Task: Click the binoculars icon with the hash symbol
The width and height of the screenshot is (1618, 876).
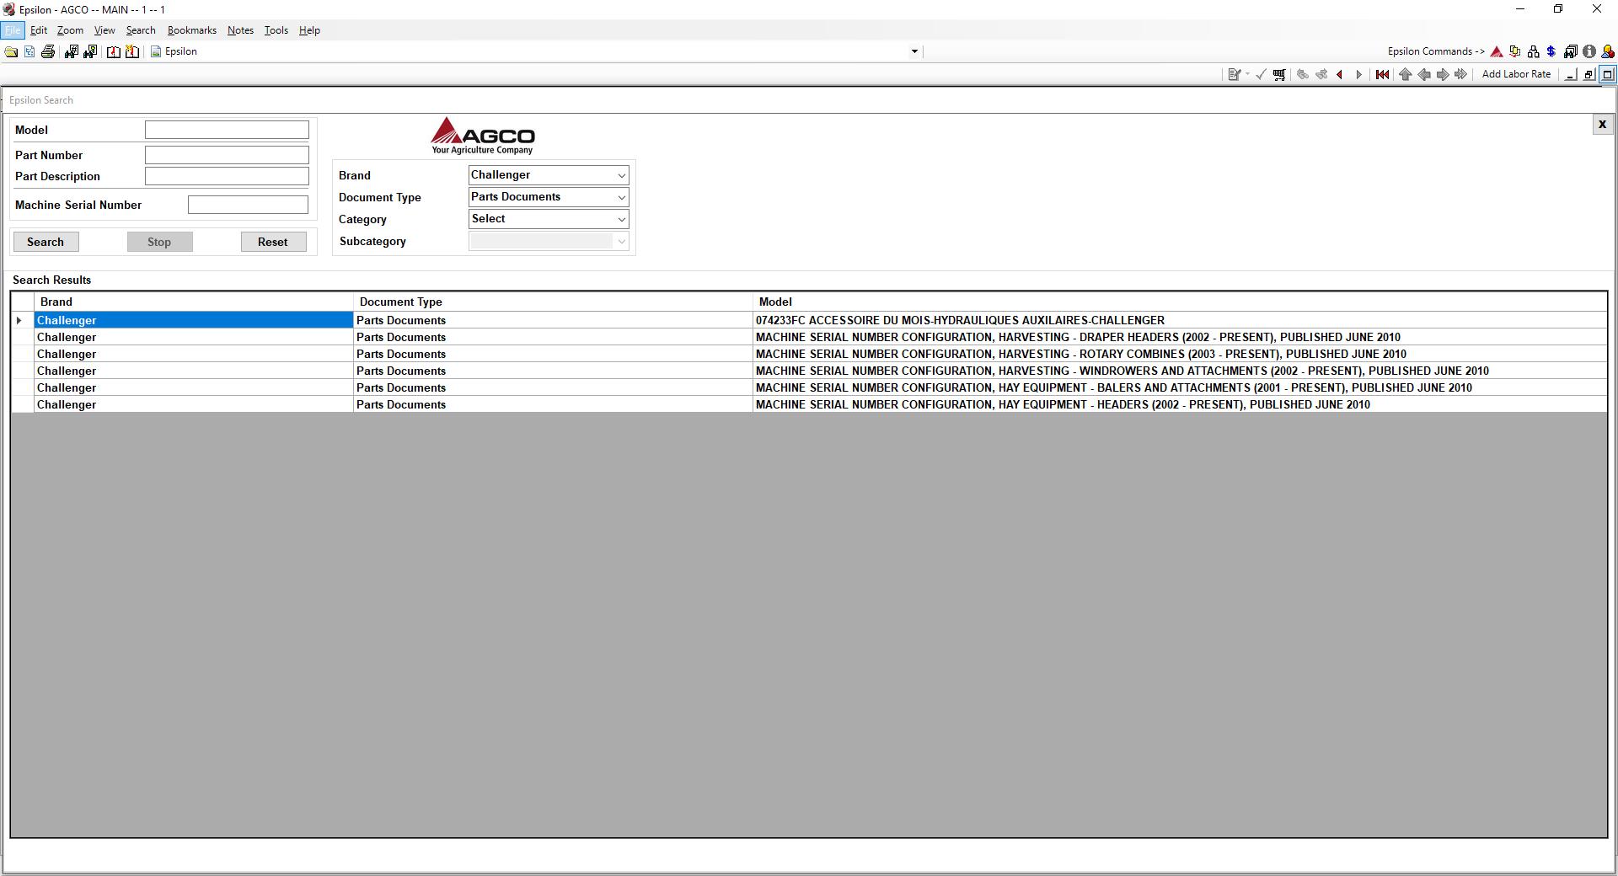Action: tap(71, 52)
